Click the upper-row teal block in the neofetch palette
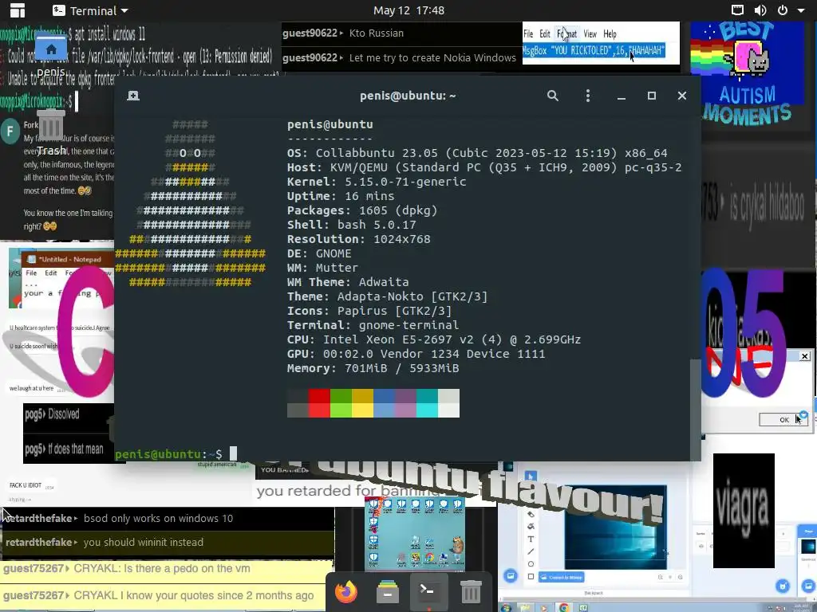The image size is (817, 612). [428, 396]
